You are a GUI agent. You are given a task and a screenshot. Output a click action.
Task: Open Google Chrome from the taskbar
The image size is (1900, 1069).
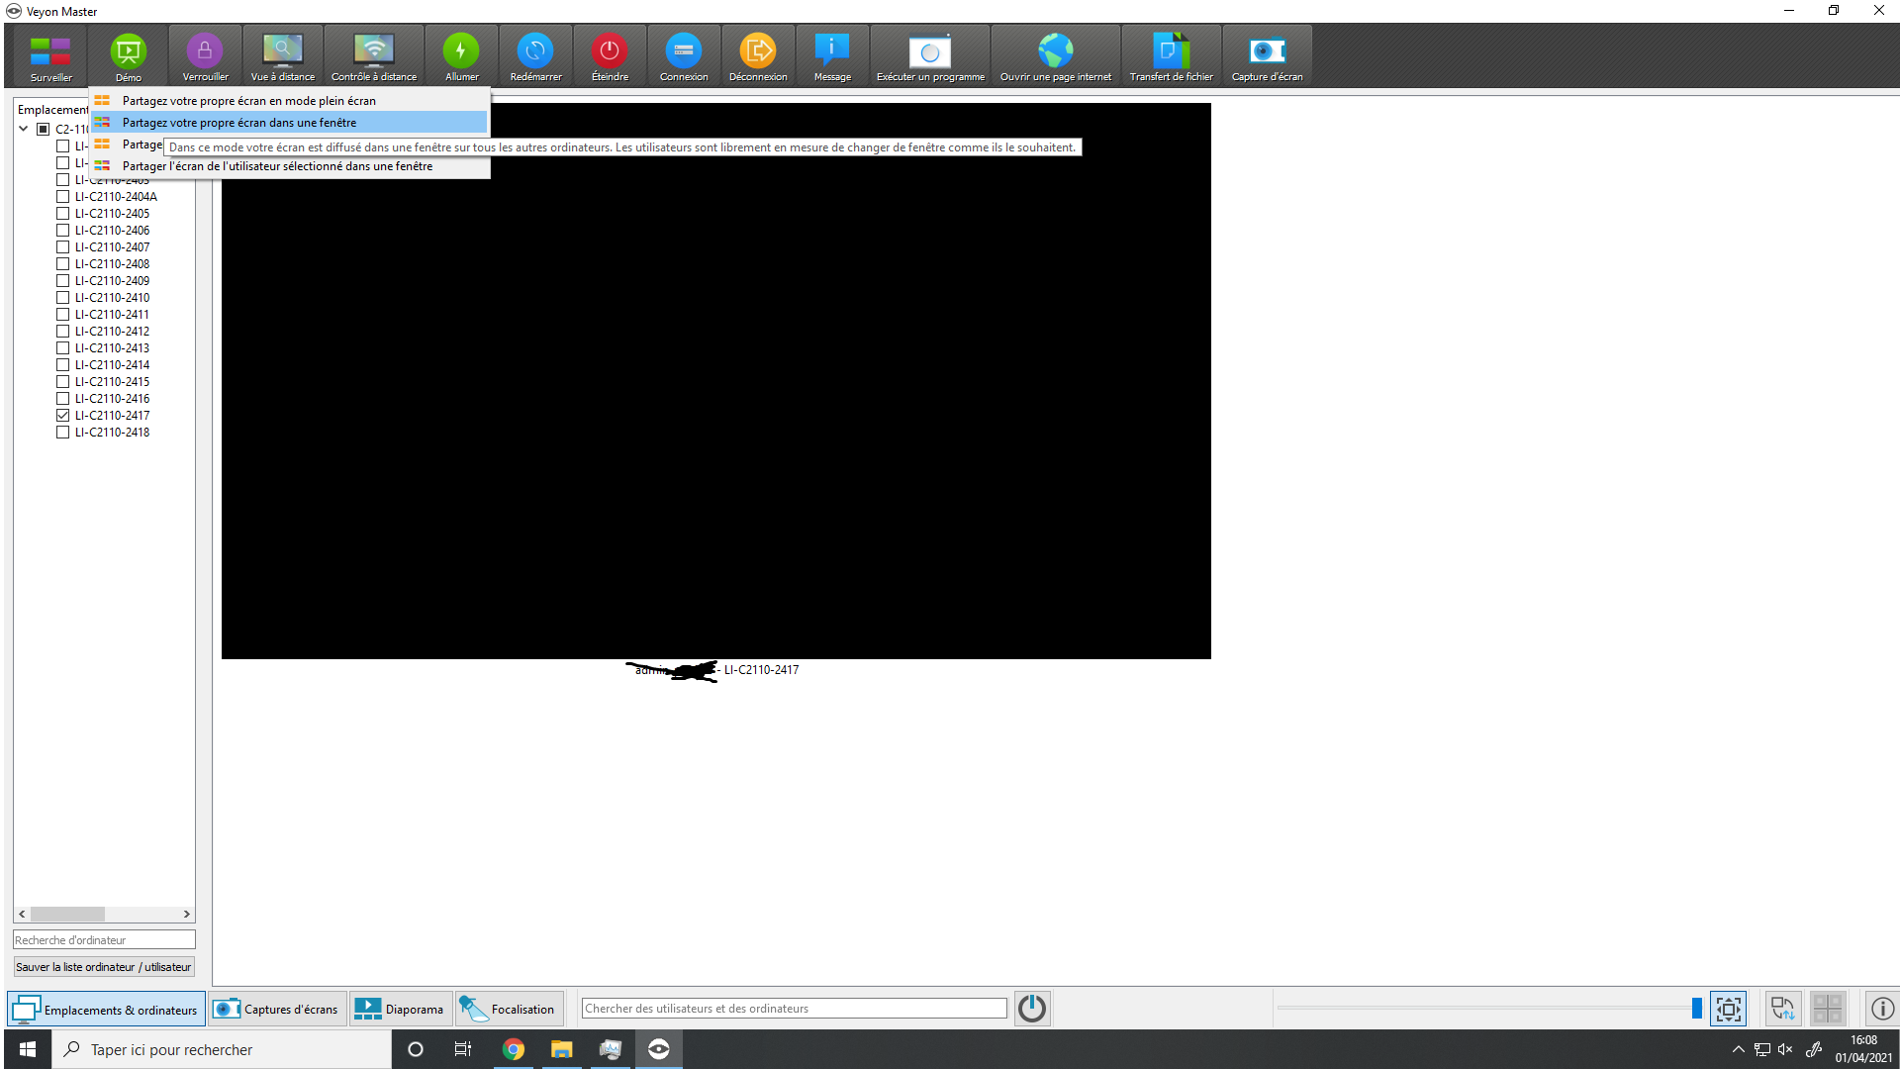point(513,1049)
